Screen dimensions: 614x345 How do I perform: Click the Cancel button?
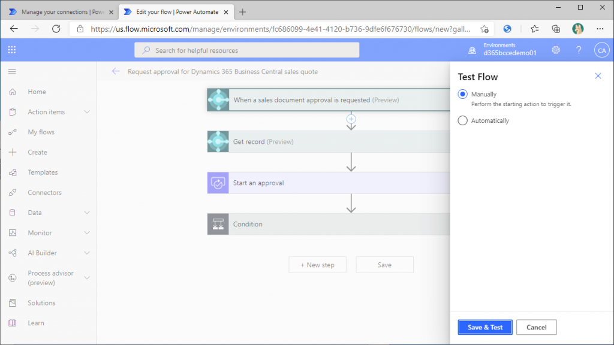click(x=536, y=327)
